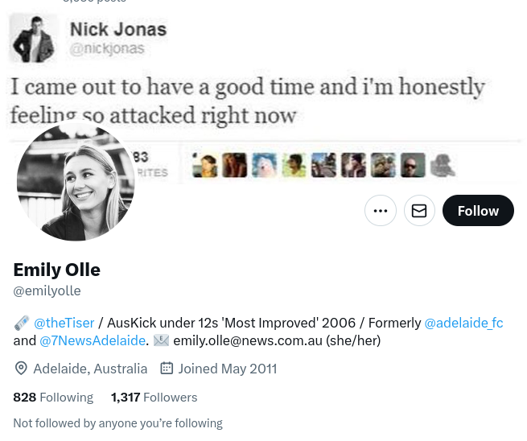
Task: Follow Emily Olle's profile
Action: [x=478, y=211]
